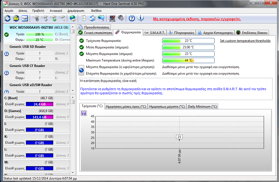Open the Αρχείο Καταγραφής tab

tap(215, 33)
